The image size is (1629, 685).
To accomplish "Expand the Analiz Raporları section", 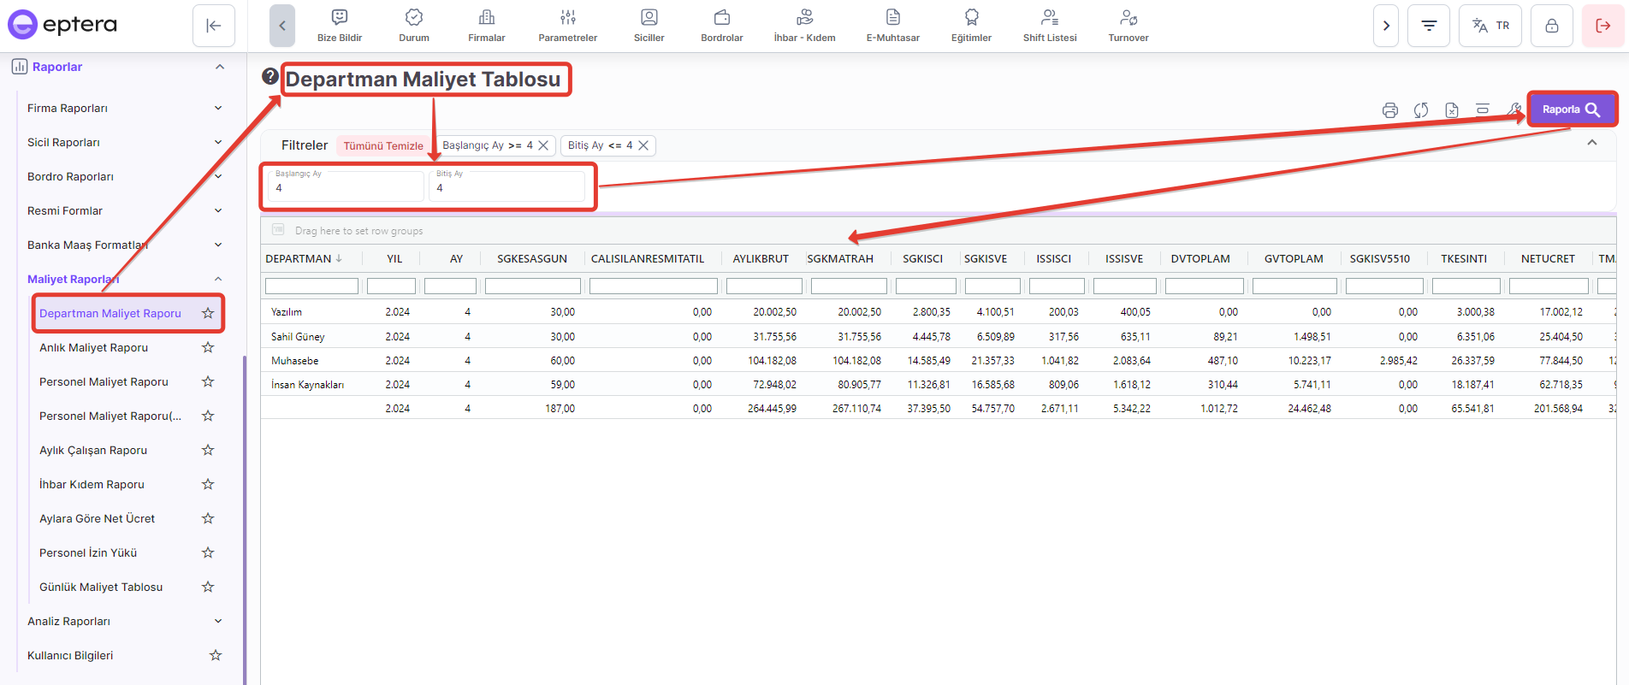I will click(217, 621).
